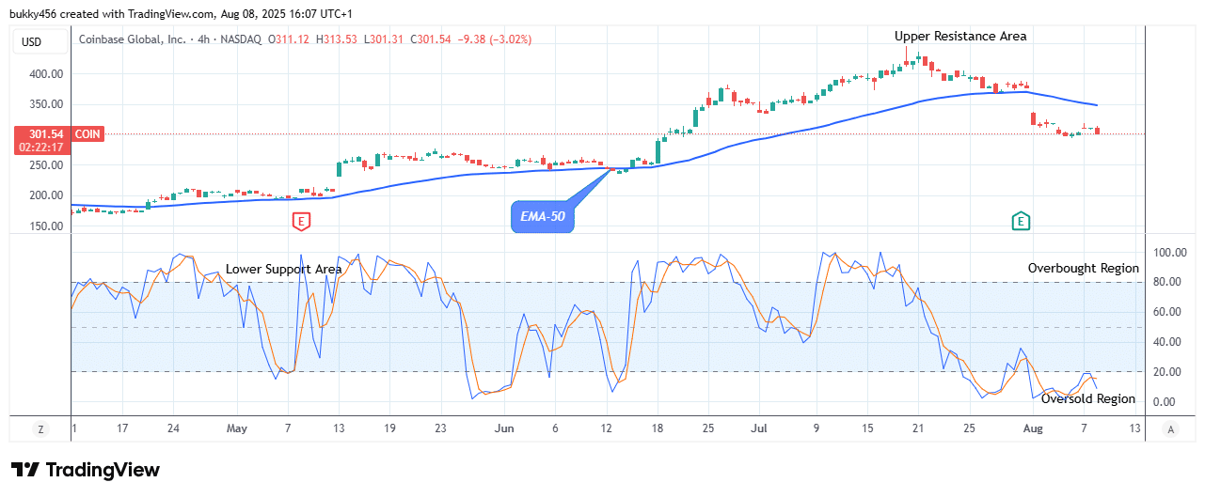Viewport: 1205px width, 498px height.
Task: Click the red COIN symbol tag
Action: point(89,134)
